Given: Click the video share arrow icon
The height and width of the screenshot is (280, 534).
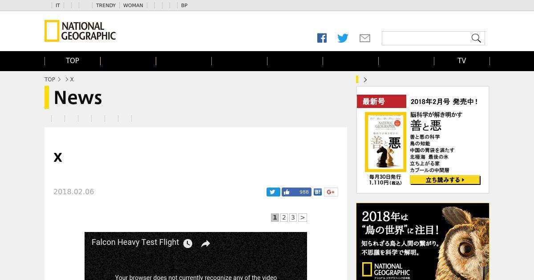Looking at the screenshot, I should (x=205, y=244).
